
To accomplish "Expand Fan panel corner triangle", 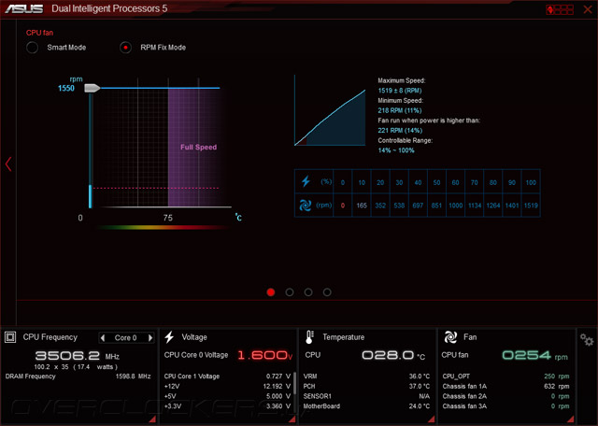I will point(571,419).
